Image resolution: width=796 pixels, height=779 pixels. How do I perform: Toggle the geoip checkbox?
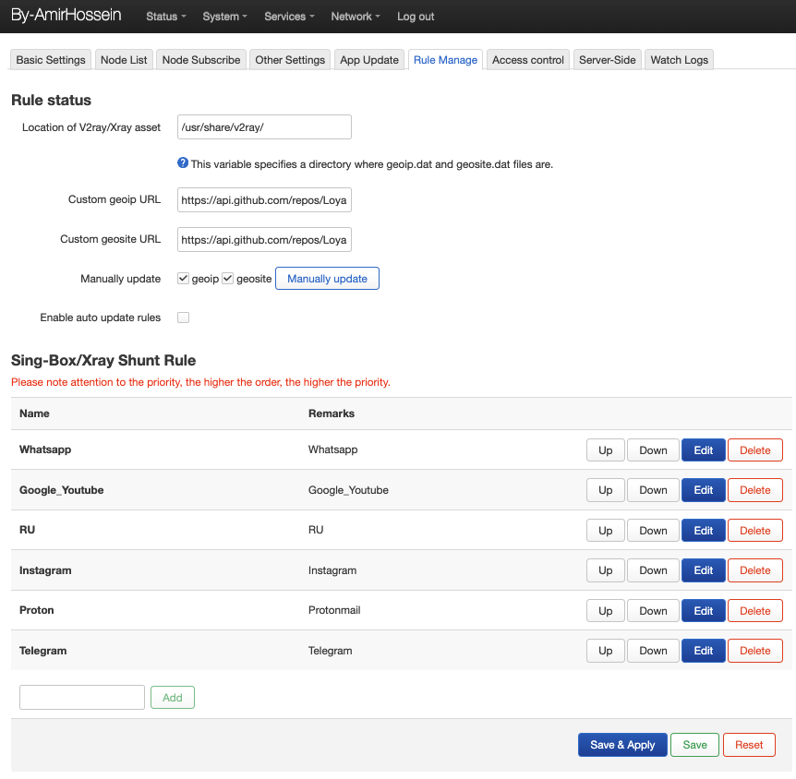click(184, 279)
